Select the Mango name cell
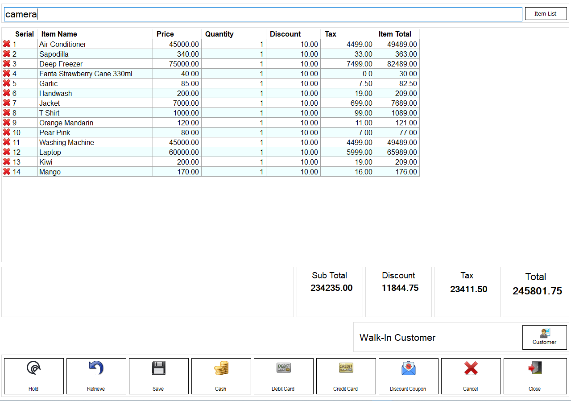 pyautogui.click(x=95, y=172)
